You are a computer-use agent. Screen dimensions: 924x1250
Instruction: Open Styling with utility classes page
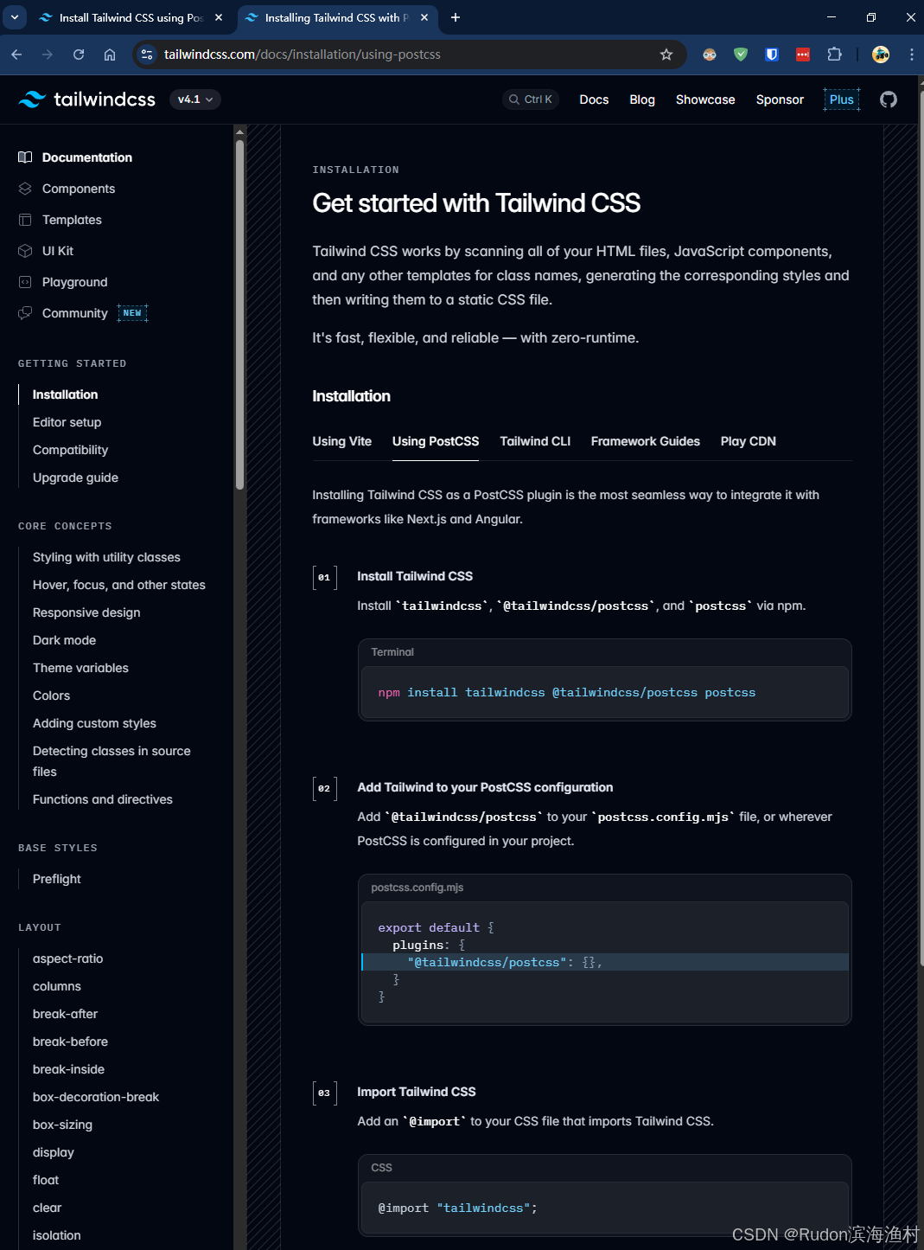[107, 557]
